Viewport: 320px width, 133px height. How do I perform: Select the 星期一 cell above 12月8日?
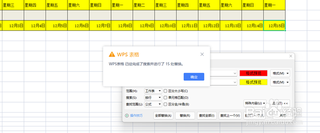coord(122,5)
